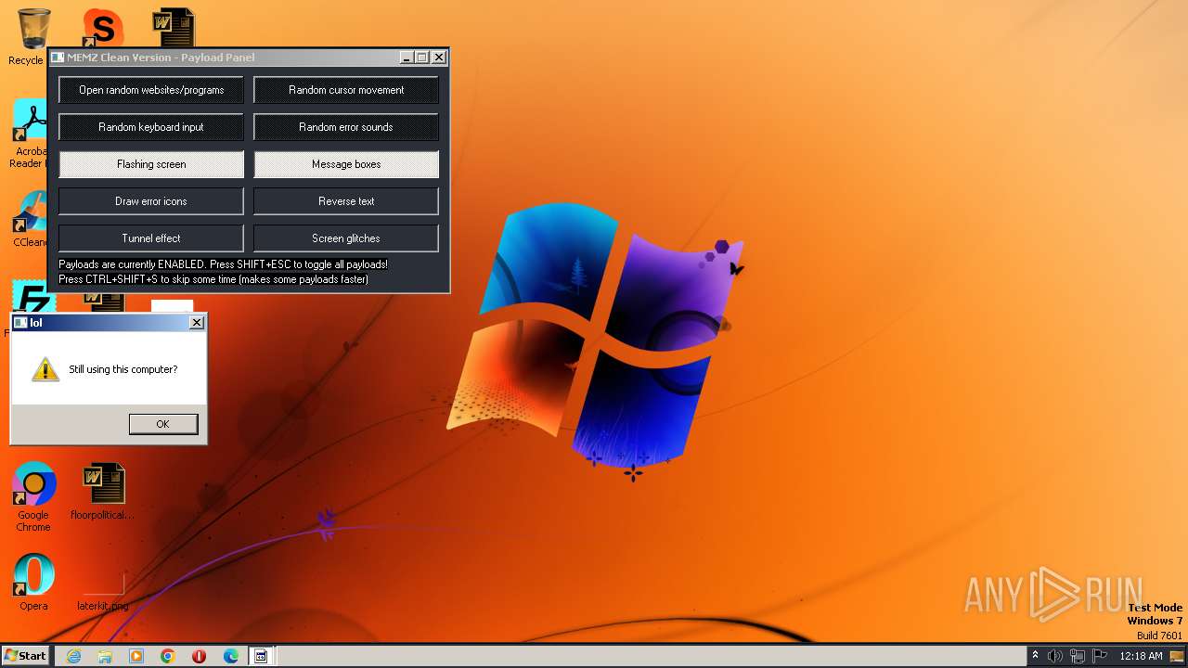Launch Internet Explorer from taskbar

[x=74, y=656]
